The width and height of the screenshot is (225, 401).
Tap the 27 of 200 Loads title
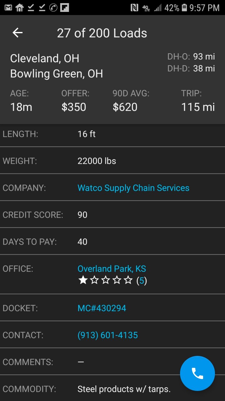[102, 33]
